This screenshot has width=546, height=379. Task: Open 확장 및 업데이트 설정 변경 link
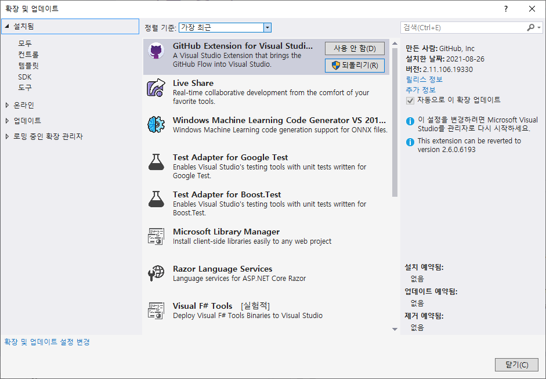pos(47,342)
